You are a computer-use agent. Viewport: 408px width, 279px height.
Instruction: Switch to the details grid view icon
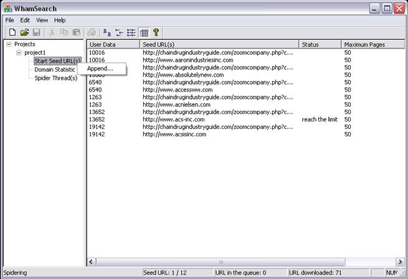pyautogui.click(x=144, y=32)
